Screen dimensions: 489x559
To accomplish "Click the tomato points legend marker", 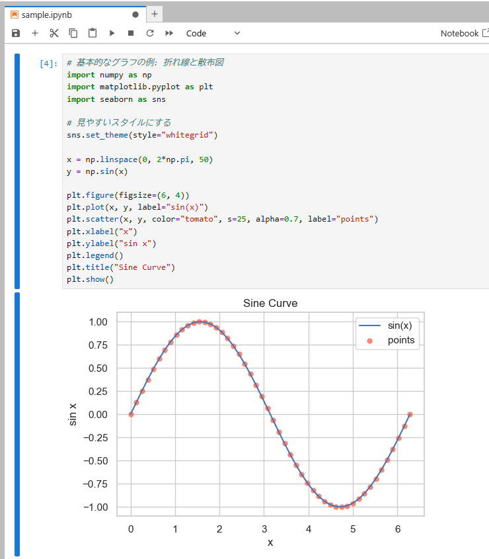I will click(369, 341).
